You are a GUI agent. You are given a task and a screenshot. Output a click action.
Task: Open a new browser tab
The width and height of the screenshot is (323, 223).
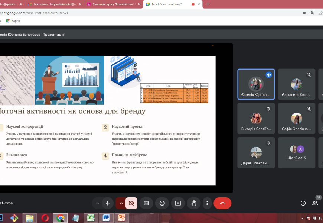point(208,4)
